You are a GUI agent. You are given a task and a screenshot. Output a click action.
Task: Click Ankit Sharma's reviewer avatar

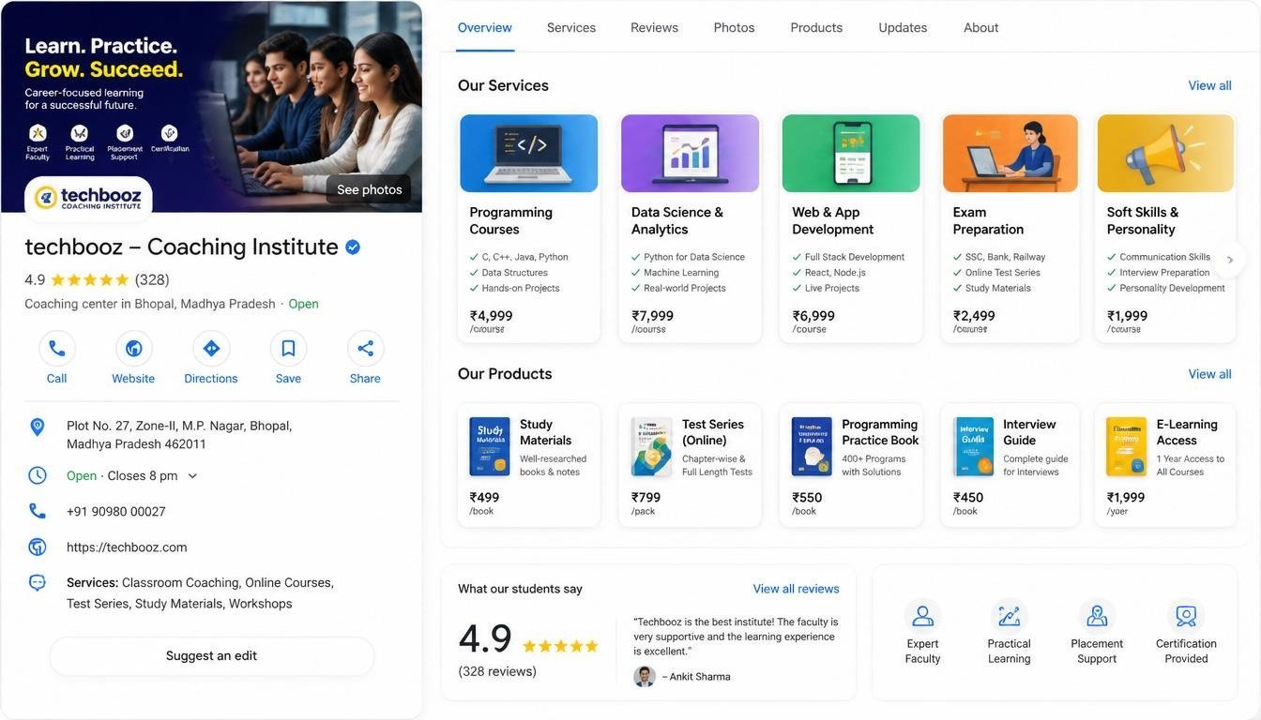tap(644, 676)
